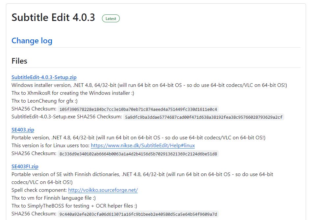Click the Subtitle Edit 4.0.3 title
The width and height of the screenshot is (309, 220).
click(x=53, y=18)
